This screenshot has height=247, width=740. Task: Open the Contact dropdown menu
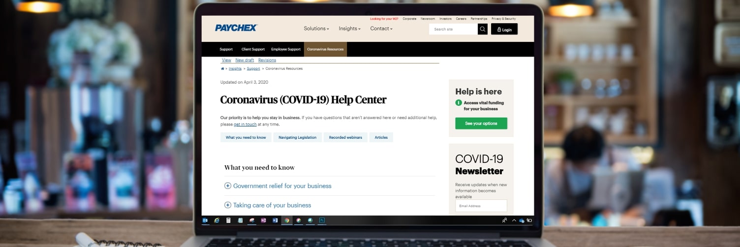click(381, 29)
